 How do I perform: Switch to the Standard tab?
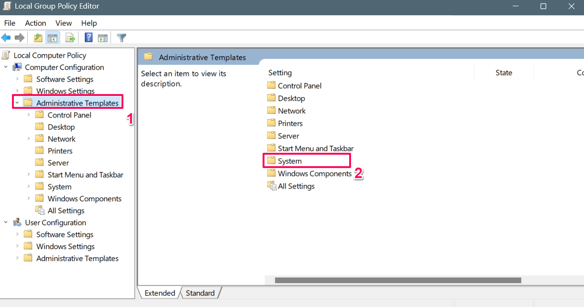200,293
